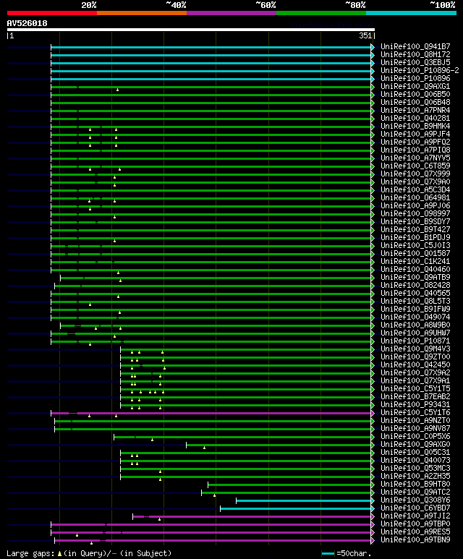This screenshot has width=463, height=559.
Task: Choose the UniRef100_Q53MC3 entry
Action: [x=415, y=469]
